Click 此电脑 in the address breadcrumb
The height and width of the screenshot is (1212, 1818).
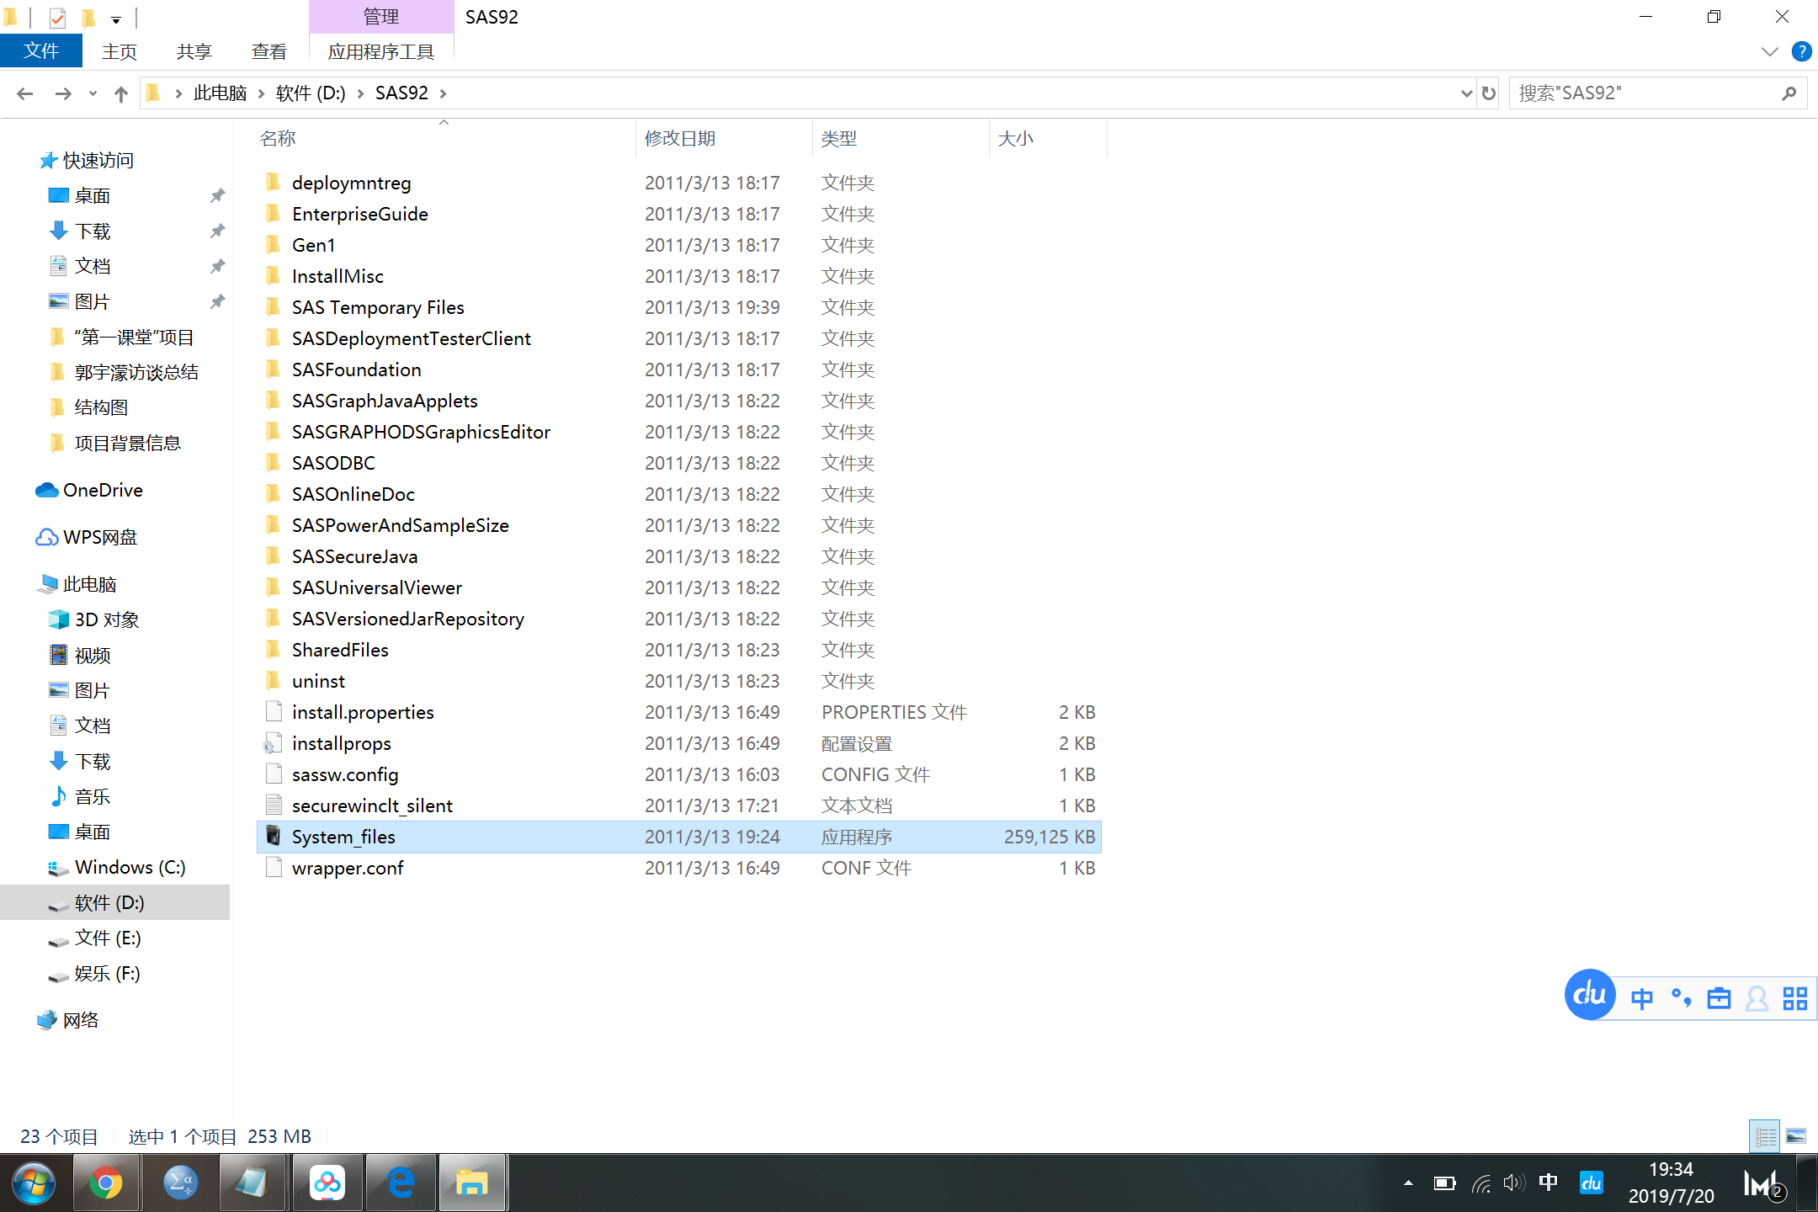click(220, 93)
